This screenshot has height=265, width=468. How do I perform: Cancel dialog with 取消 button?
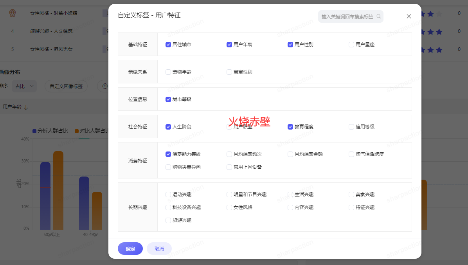(x=159, y=249)
